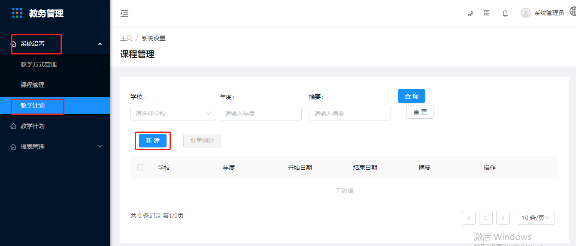Image resolution: width=576 pixels, height=246 pixels.
Task: Click the 开始日期 column header
Action: [300, 168]
